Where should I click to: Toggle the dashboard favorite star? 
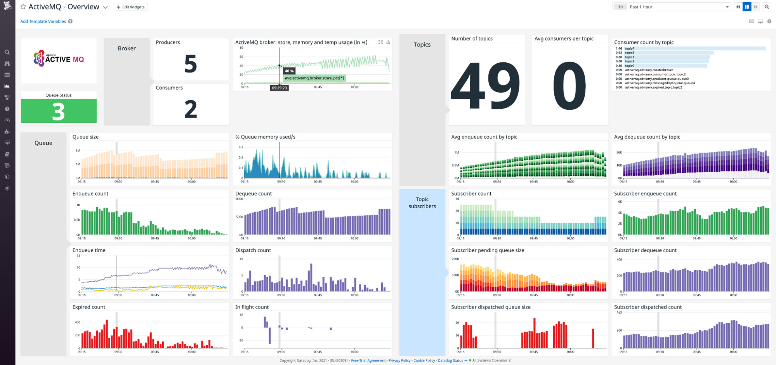(23, 7)
